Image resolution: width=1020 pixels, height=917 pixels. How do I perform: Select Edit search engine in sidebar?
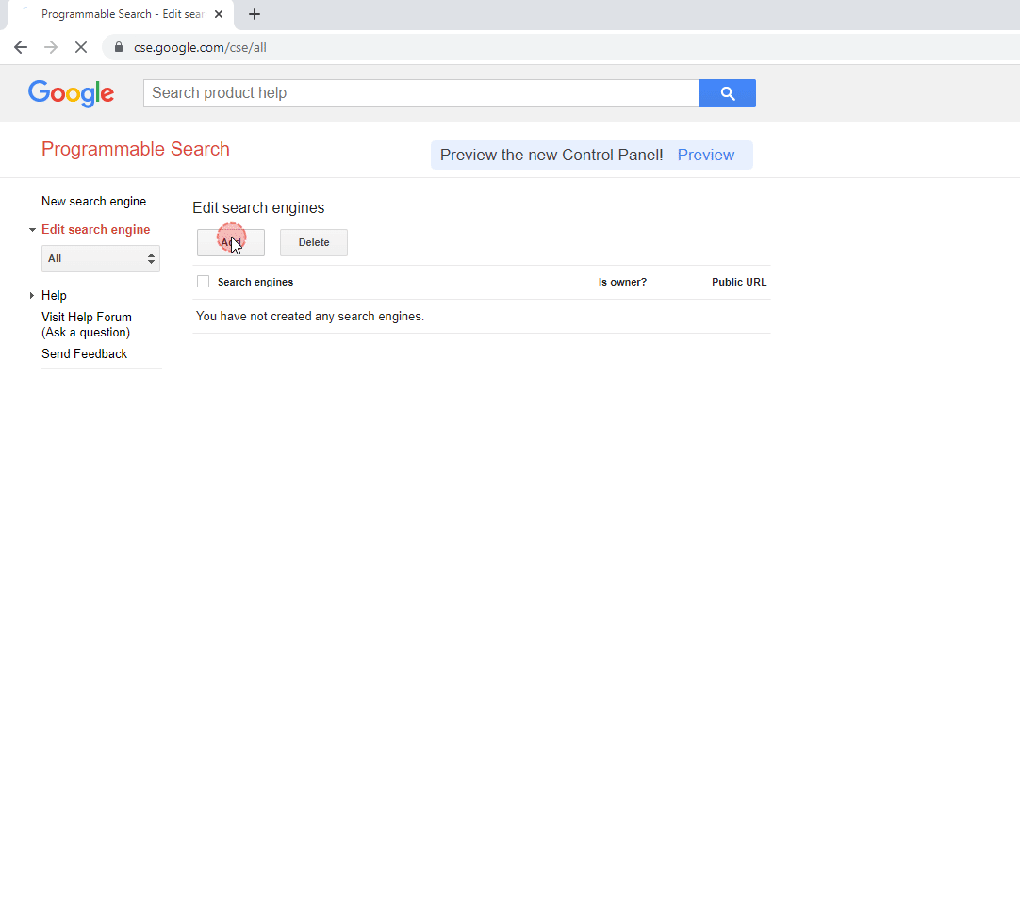point(95,230)
